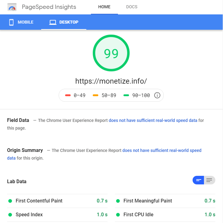
Task: Click the orange 50–89 legend swatch
Action: click(x=96, y=95)
